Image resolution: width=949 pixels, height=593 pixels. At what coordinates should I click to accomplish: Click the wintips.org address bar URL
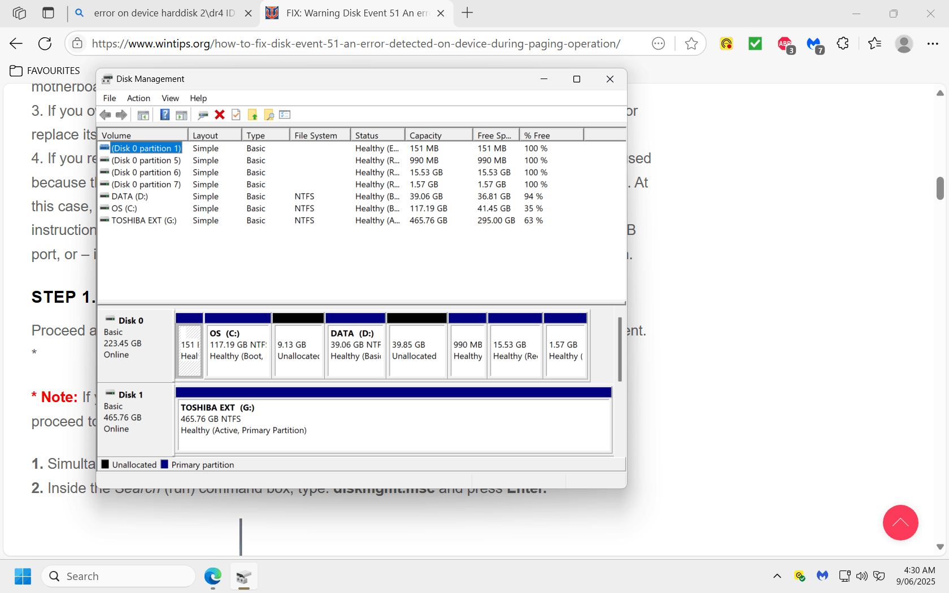point(356,43)
